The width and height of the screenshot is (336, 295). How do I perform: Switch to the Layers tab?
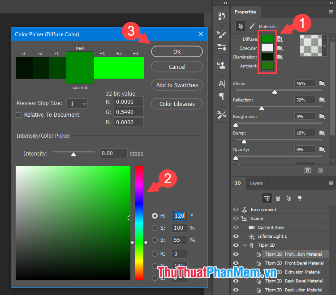[x=256, y=183]
